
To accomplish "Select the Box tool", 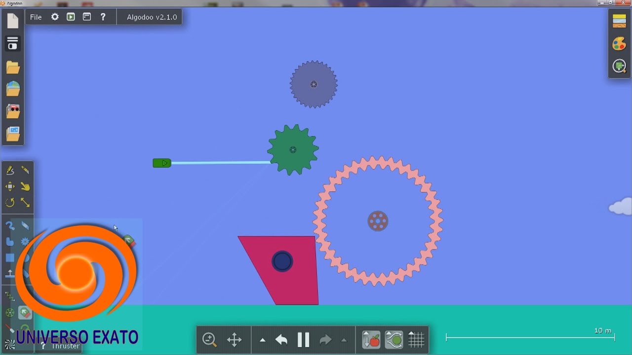I will 10,258.
